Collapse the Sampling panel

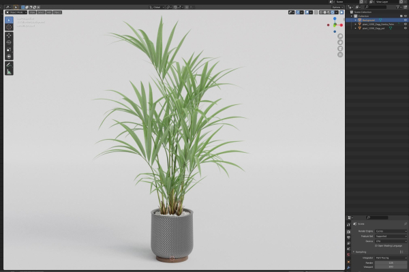coord(354,252)
